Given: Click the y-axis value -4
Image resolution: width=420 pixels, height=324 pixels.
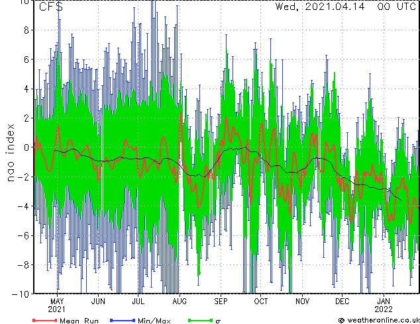Looking at the screenshot, I should pyautogui.click(x=23, y=206).
